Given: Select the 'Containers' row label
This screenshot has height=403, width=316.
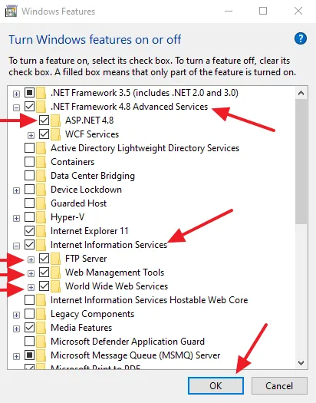Looking at the screenshot, I should (72, 162).
